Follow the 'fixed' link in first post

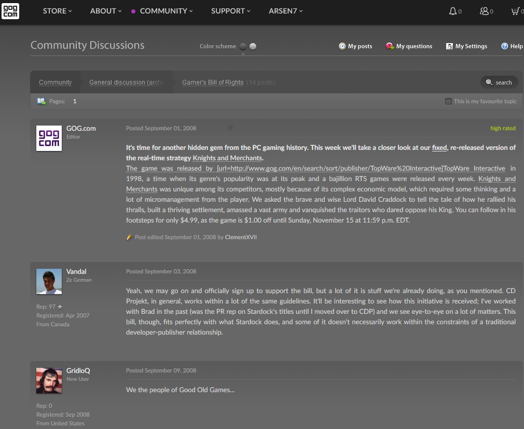[x=439, y=148]
